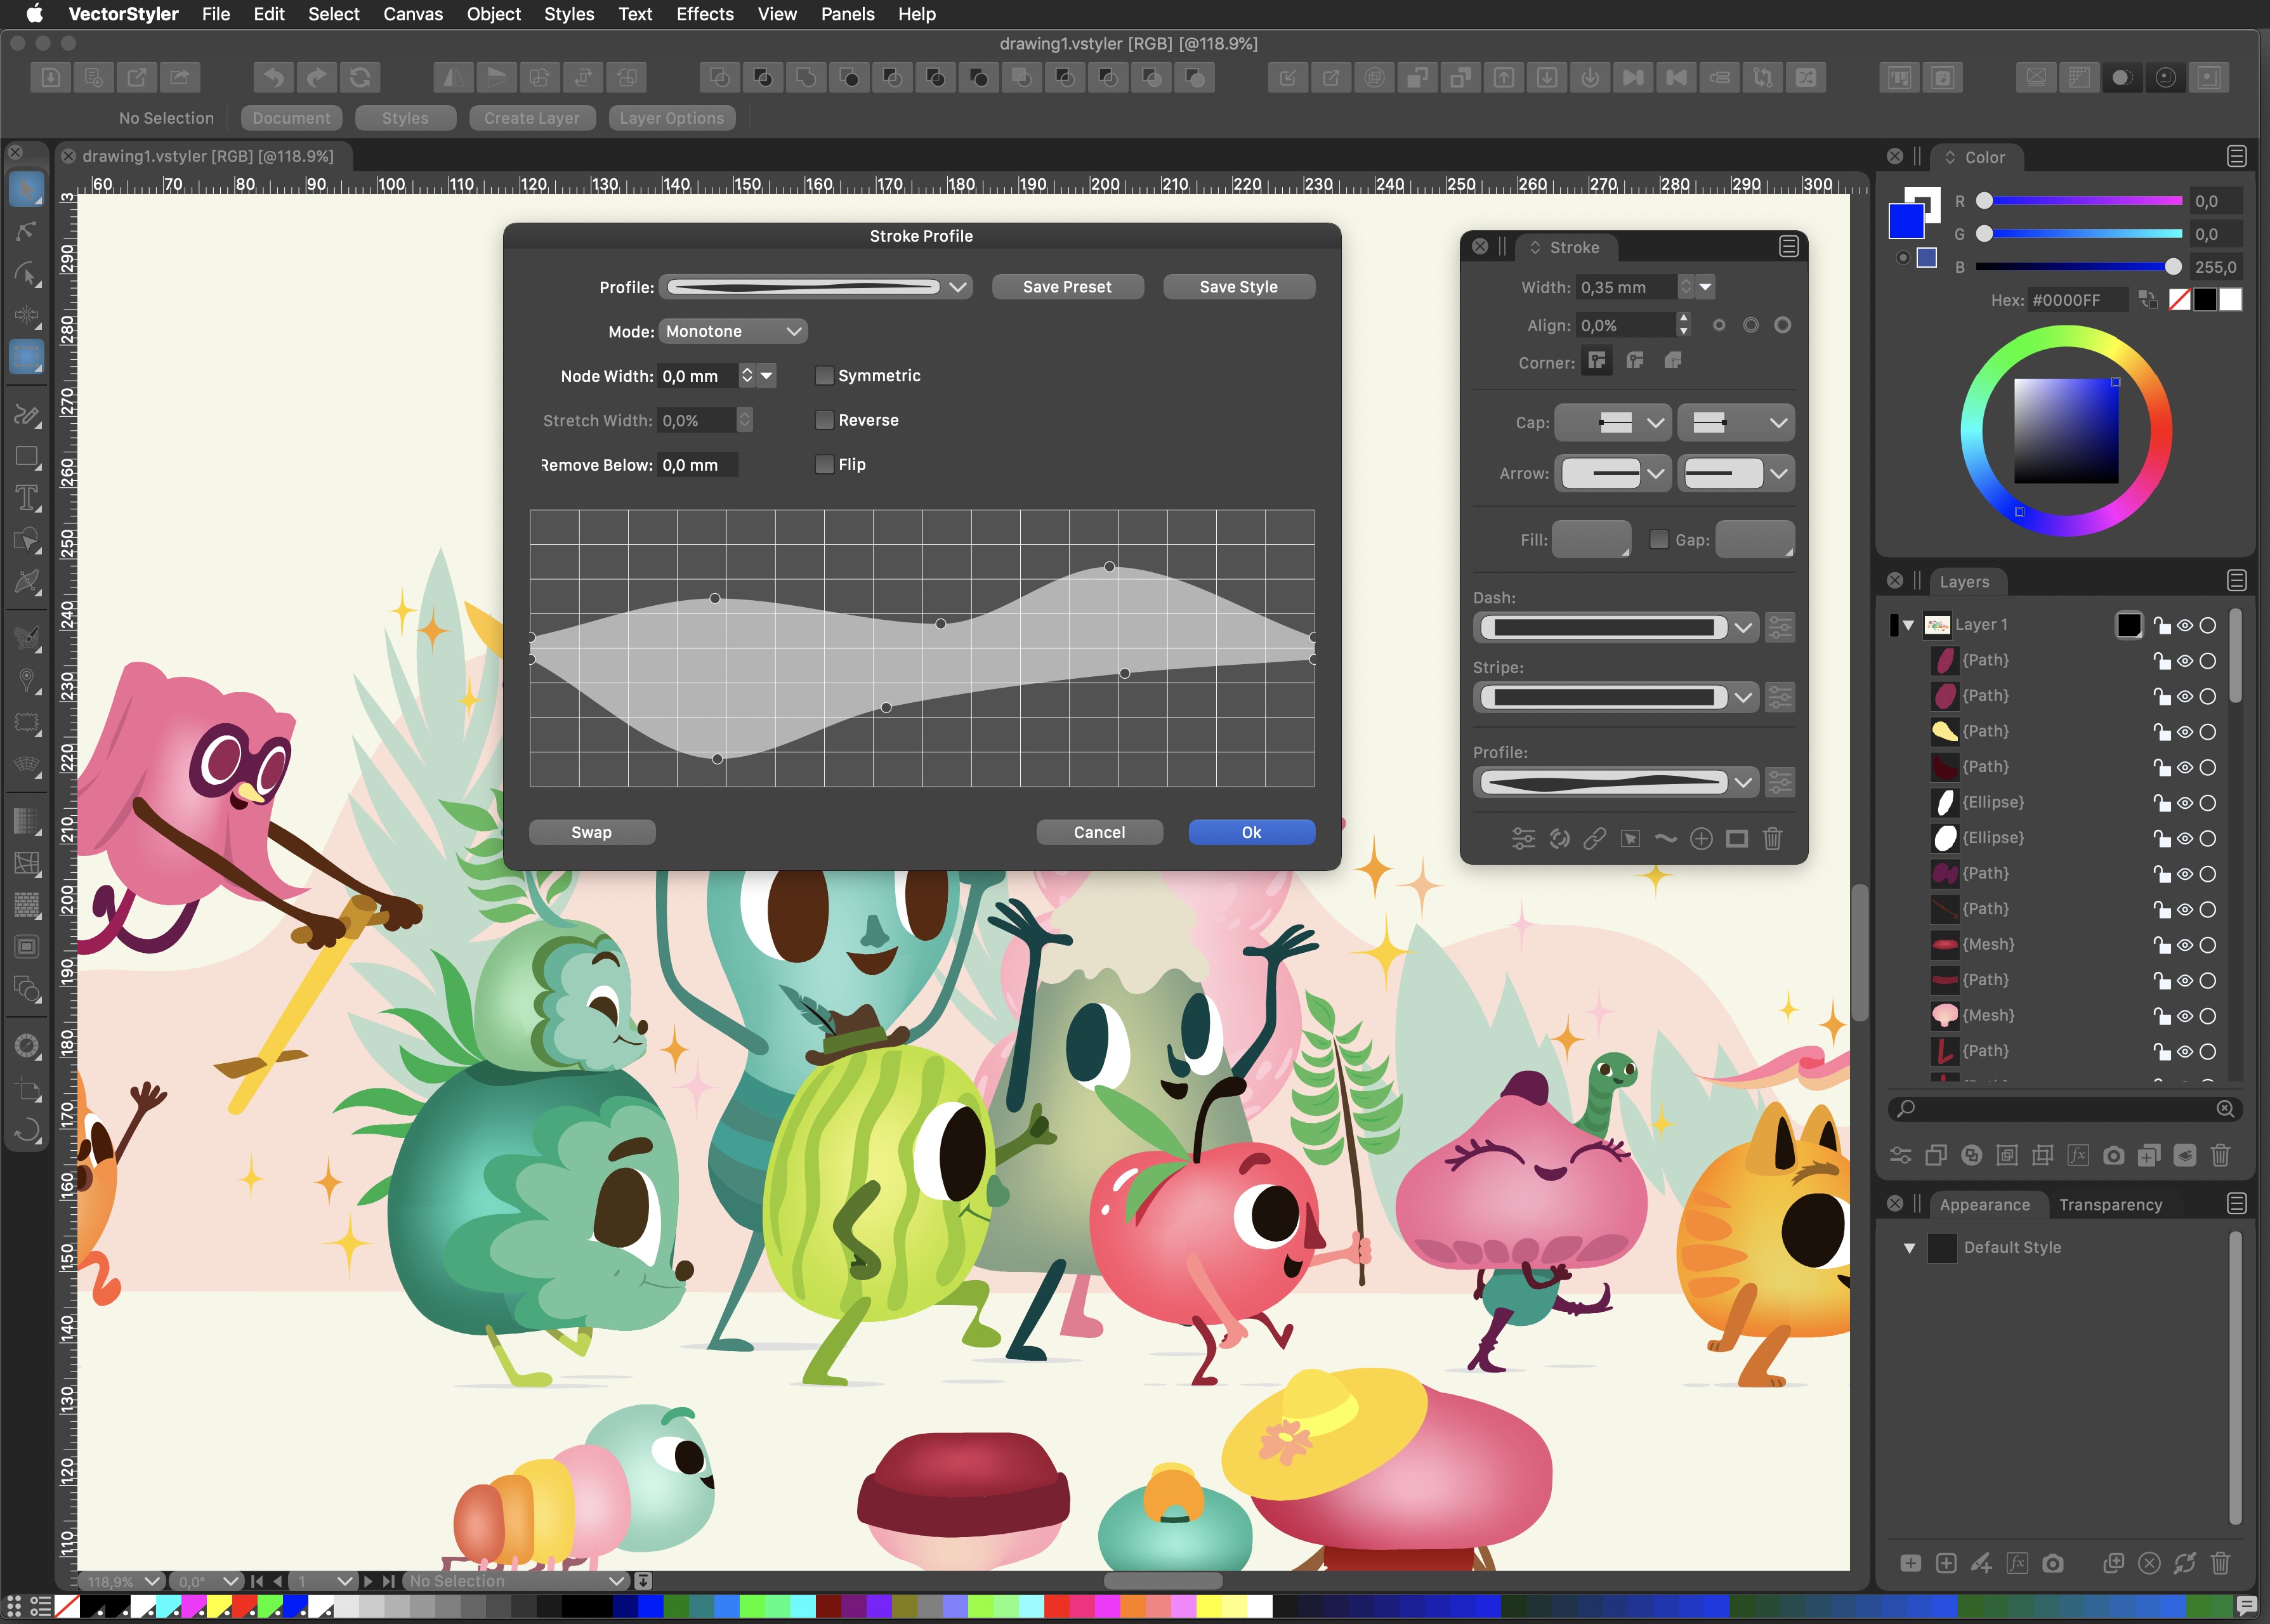Collapse the Layer 1 tree
The width and height of the screenshot is (2270, 1624).
click(x=1908, y=625)
